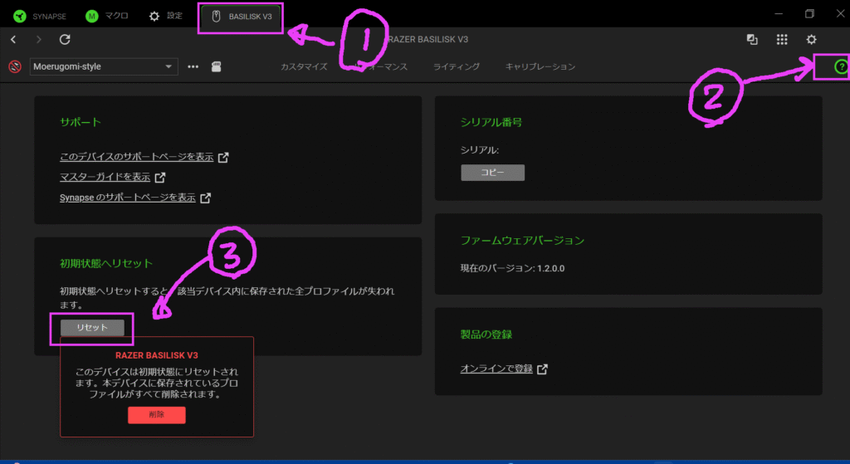This screenshot has width=850, height=464.
Task: Open the マクロ tab
Action: click(107, 17)
